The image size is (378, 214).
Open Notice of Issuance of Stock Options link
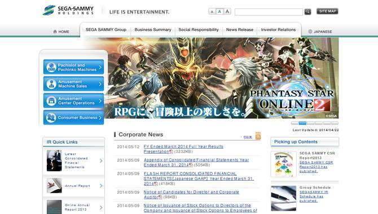200,208
